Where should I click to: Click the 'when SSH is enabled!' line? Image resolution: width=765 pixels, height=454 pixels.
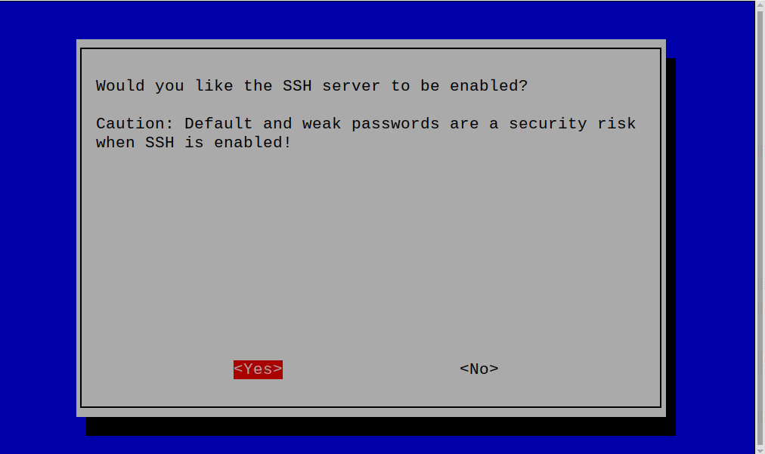click(194, 143)
